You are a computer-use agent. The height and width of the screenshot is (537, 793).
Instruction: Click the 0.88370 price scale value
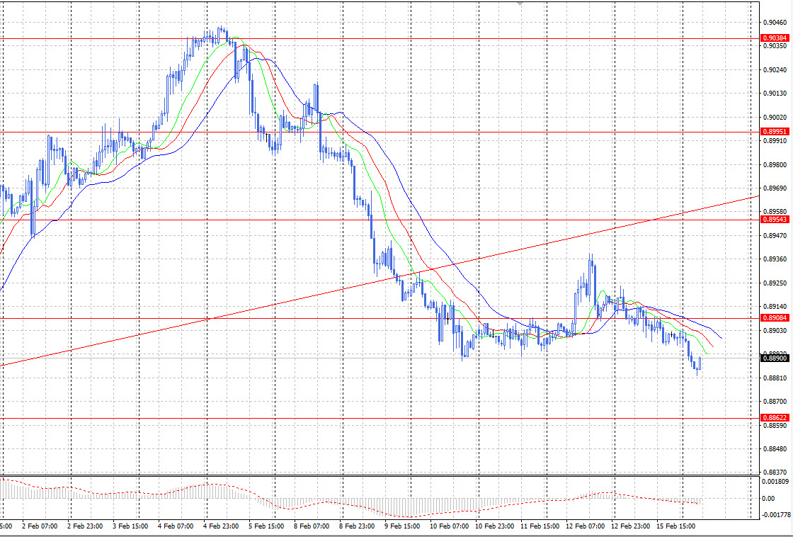(x=775, y=473)
